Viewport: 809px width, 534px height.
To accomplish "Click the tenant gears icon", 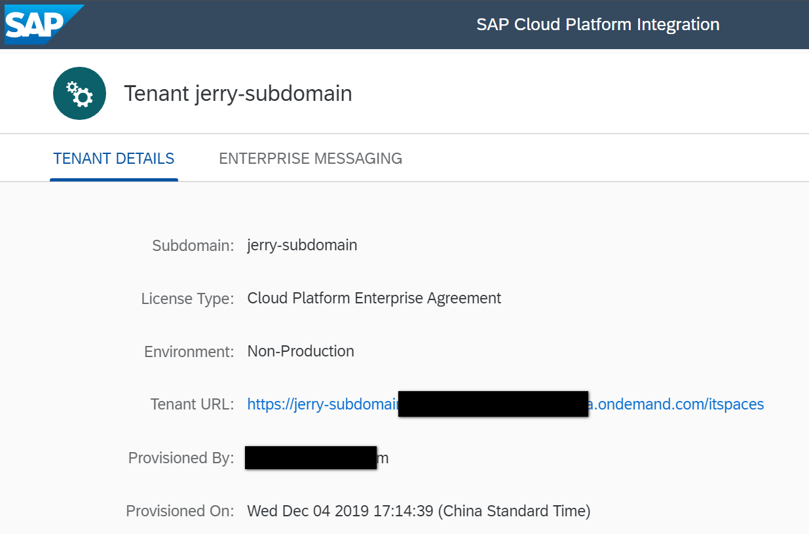I will point(79,94).
